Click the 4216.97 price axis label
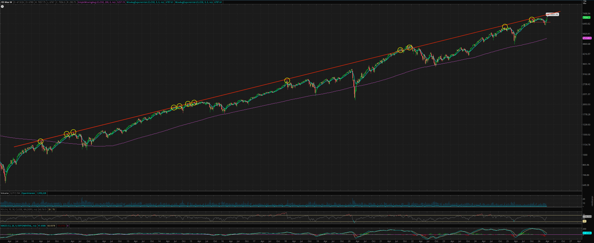Viewport: 594px width, 243px height. (x=587, y=54)
